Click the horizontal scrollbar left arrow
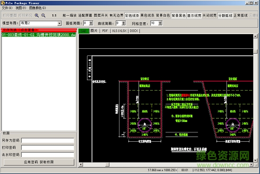The image size is (260, 174). coord(81,165)
